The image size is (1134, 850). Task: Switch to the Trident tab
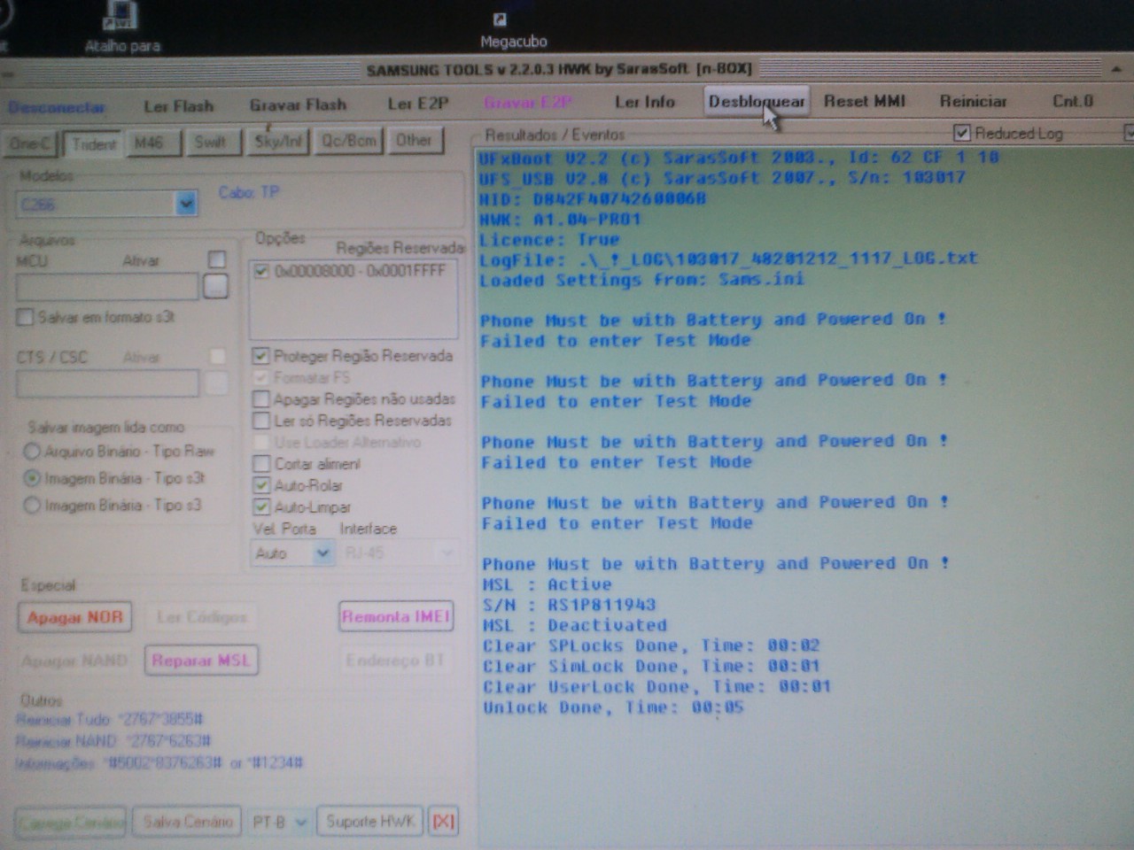[94, 143]
